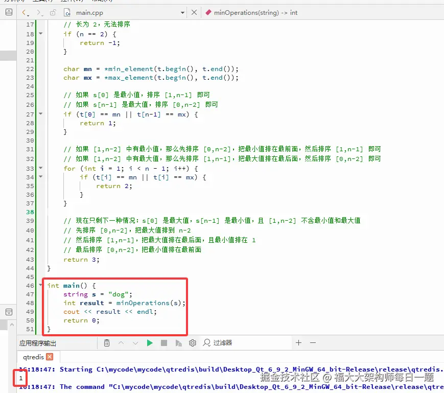Jump to previous output item arrow

(121, 343)
